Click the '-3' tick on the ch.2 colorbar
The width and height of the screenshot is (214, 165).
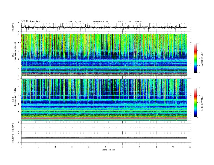(x=199, y=88)
